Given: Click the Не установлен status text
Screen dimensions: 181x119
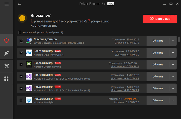Looking at the screenshot, I should pyautogui.click(x=131, y=99).
